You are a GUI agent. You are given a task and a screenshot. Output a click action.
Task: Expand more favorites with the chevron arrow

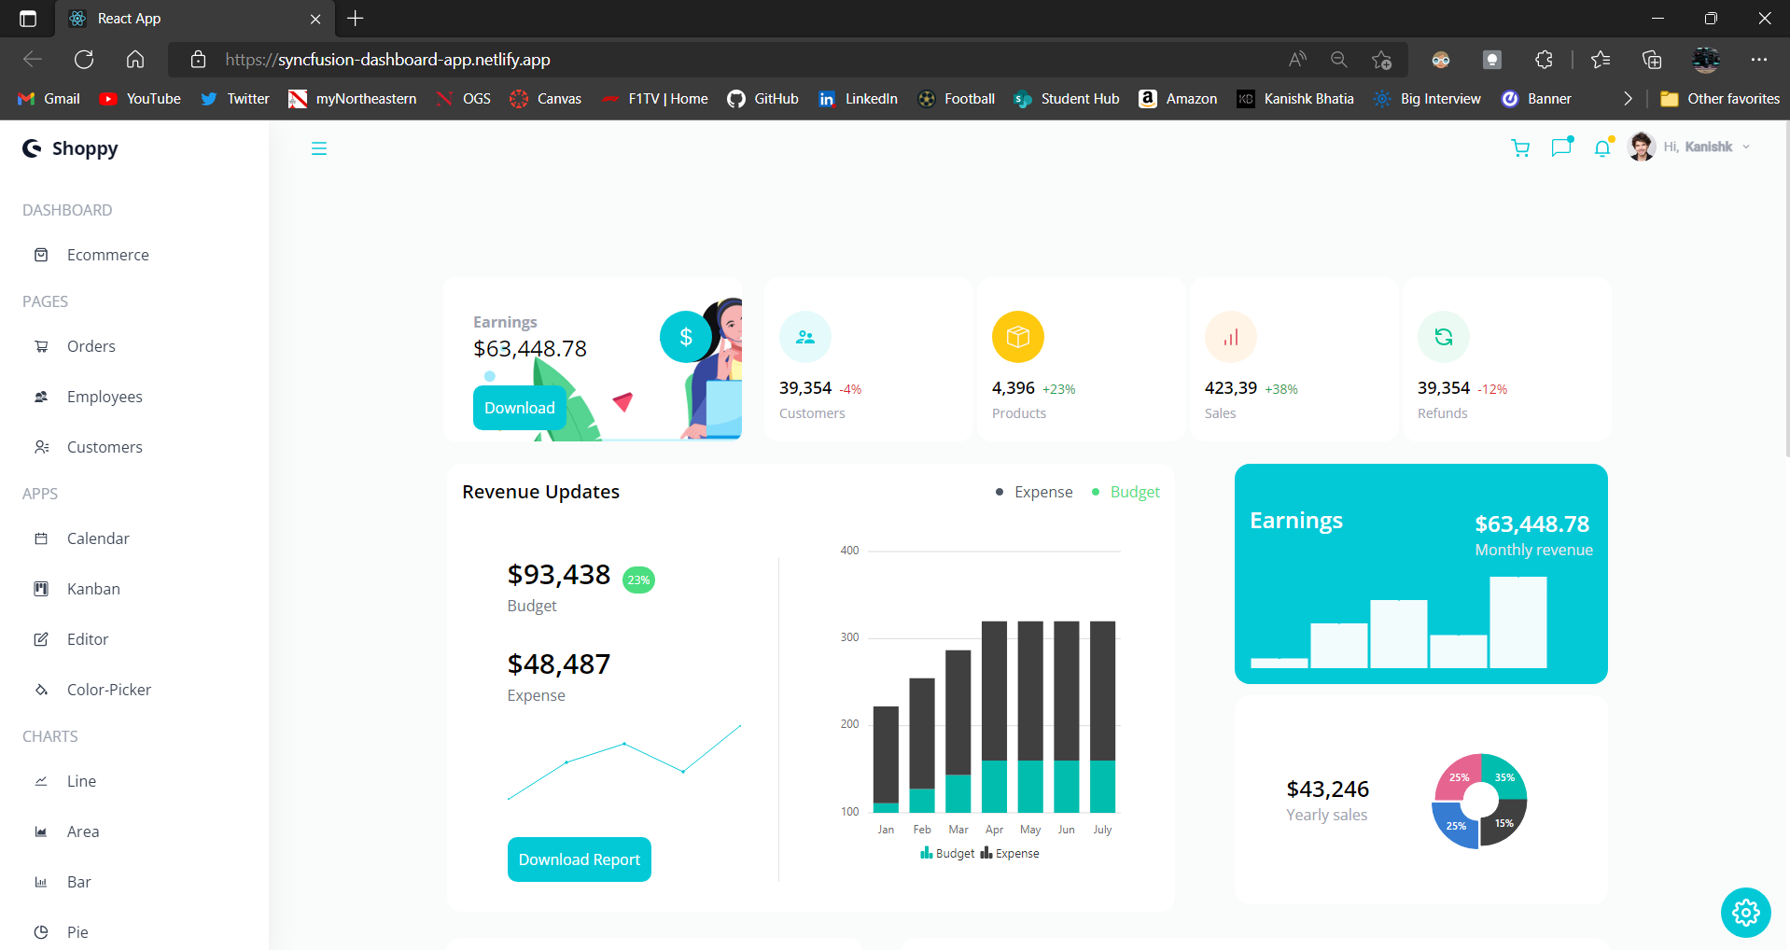(1627, 98)
